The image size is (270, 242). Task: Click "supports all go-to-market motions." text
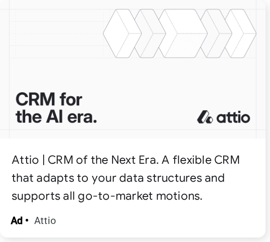tap(107, 196)
